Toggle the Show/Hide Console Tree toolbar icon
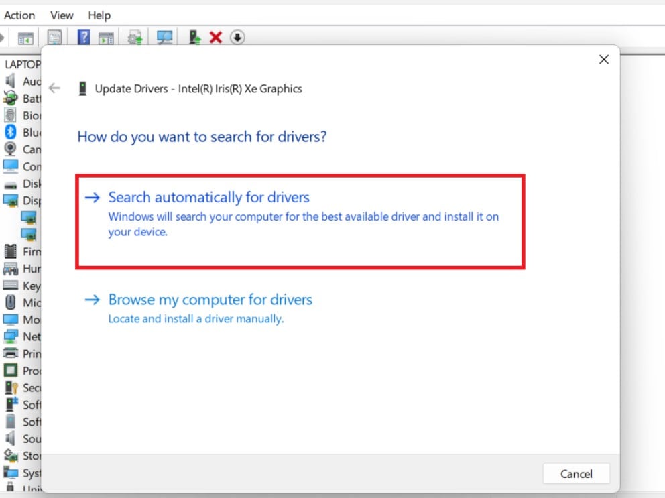The image size is (665, 498). (25, 37)
